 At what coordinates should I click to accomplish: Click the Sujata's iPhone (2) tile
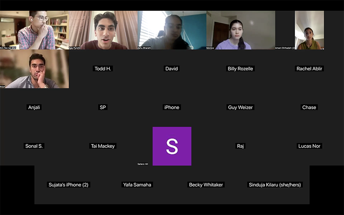(x=68, y=185)
